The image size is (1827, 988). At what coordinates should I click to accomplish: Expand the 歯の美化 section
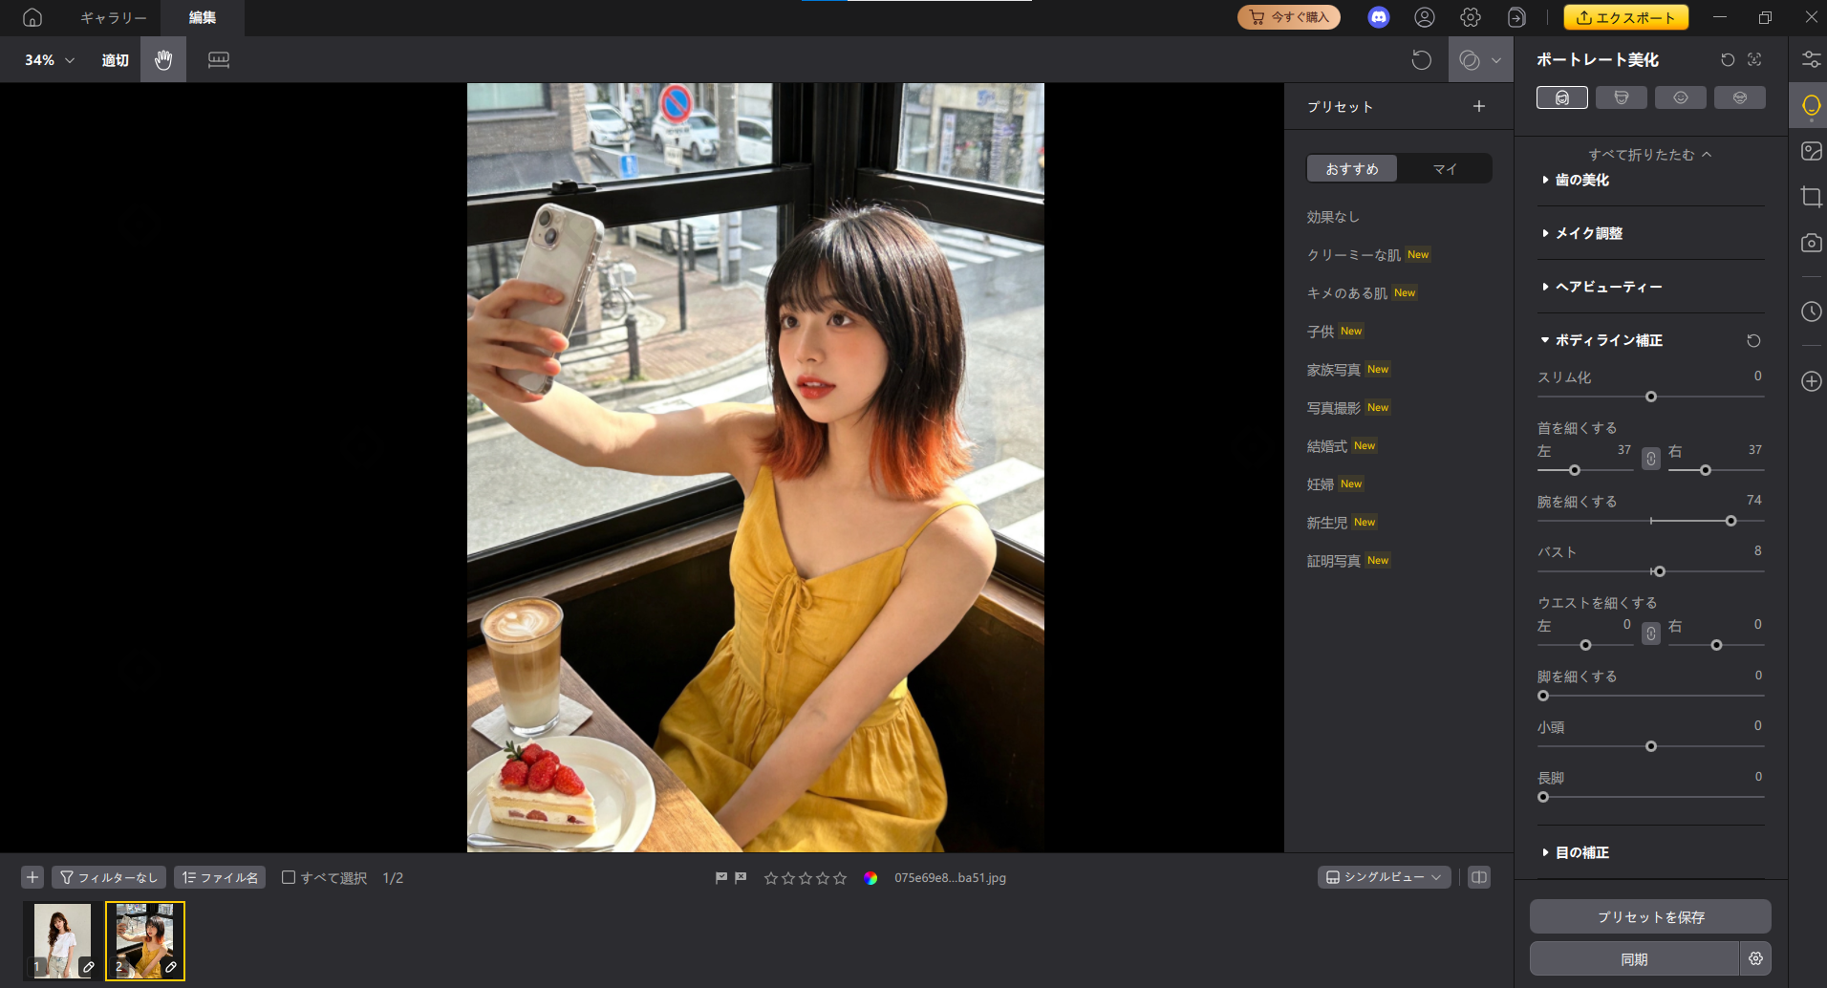point(1584,180)
